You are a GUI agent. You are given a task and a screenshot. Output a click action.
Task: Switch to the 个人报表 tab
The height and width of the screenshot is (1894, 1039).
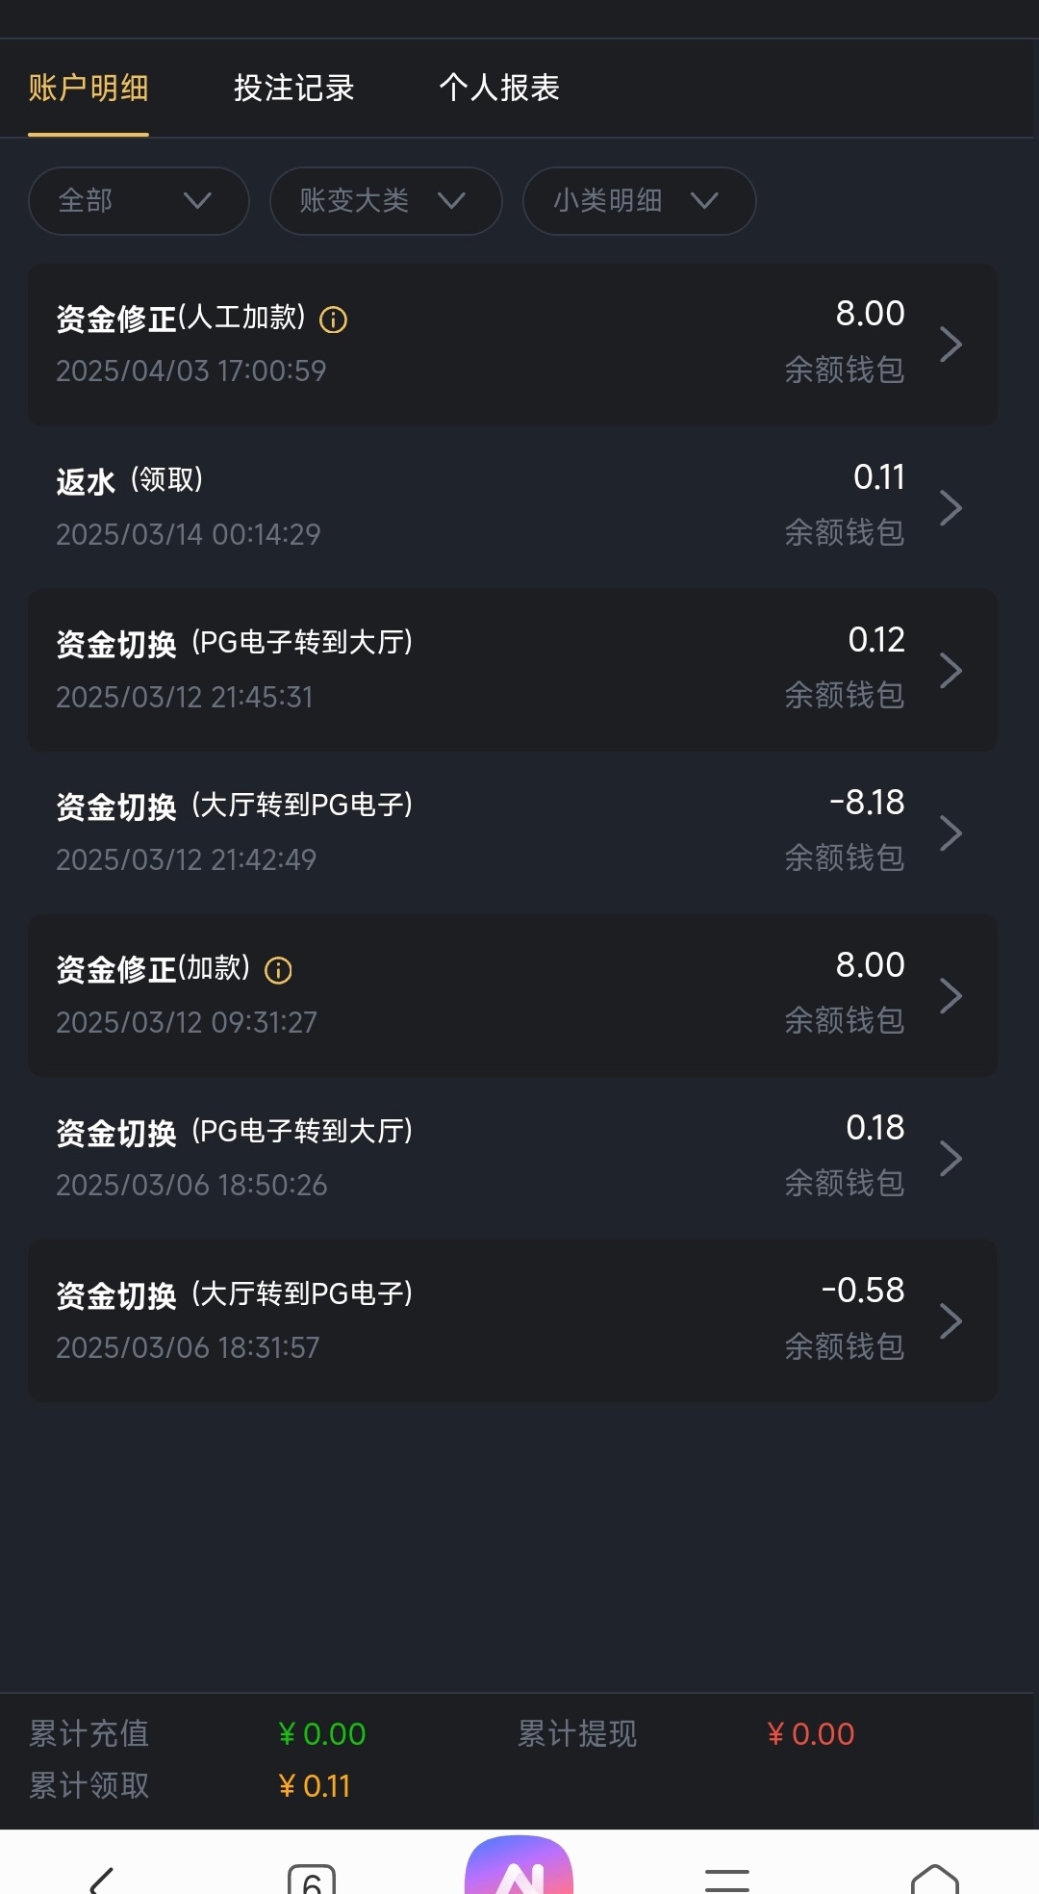[x=499, y=89]
